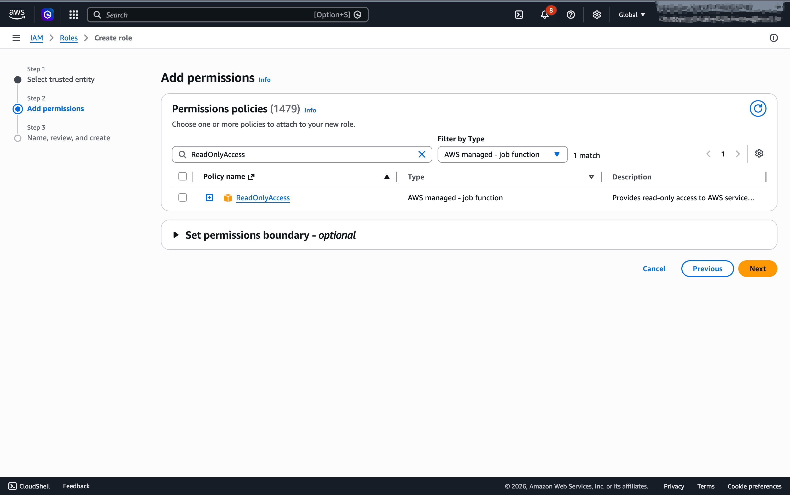The height and width of the screenshot is (495, 790).
Task: Click the Next button
Action: [x=758, y=269]
